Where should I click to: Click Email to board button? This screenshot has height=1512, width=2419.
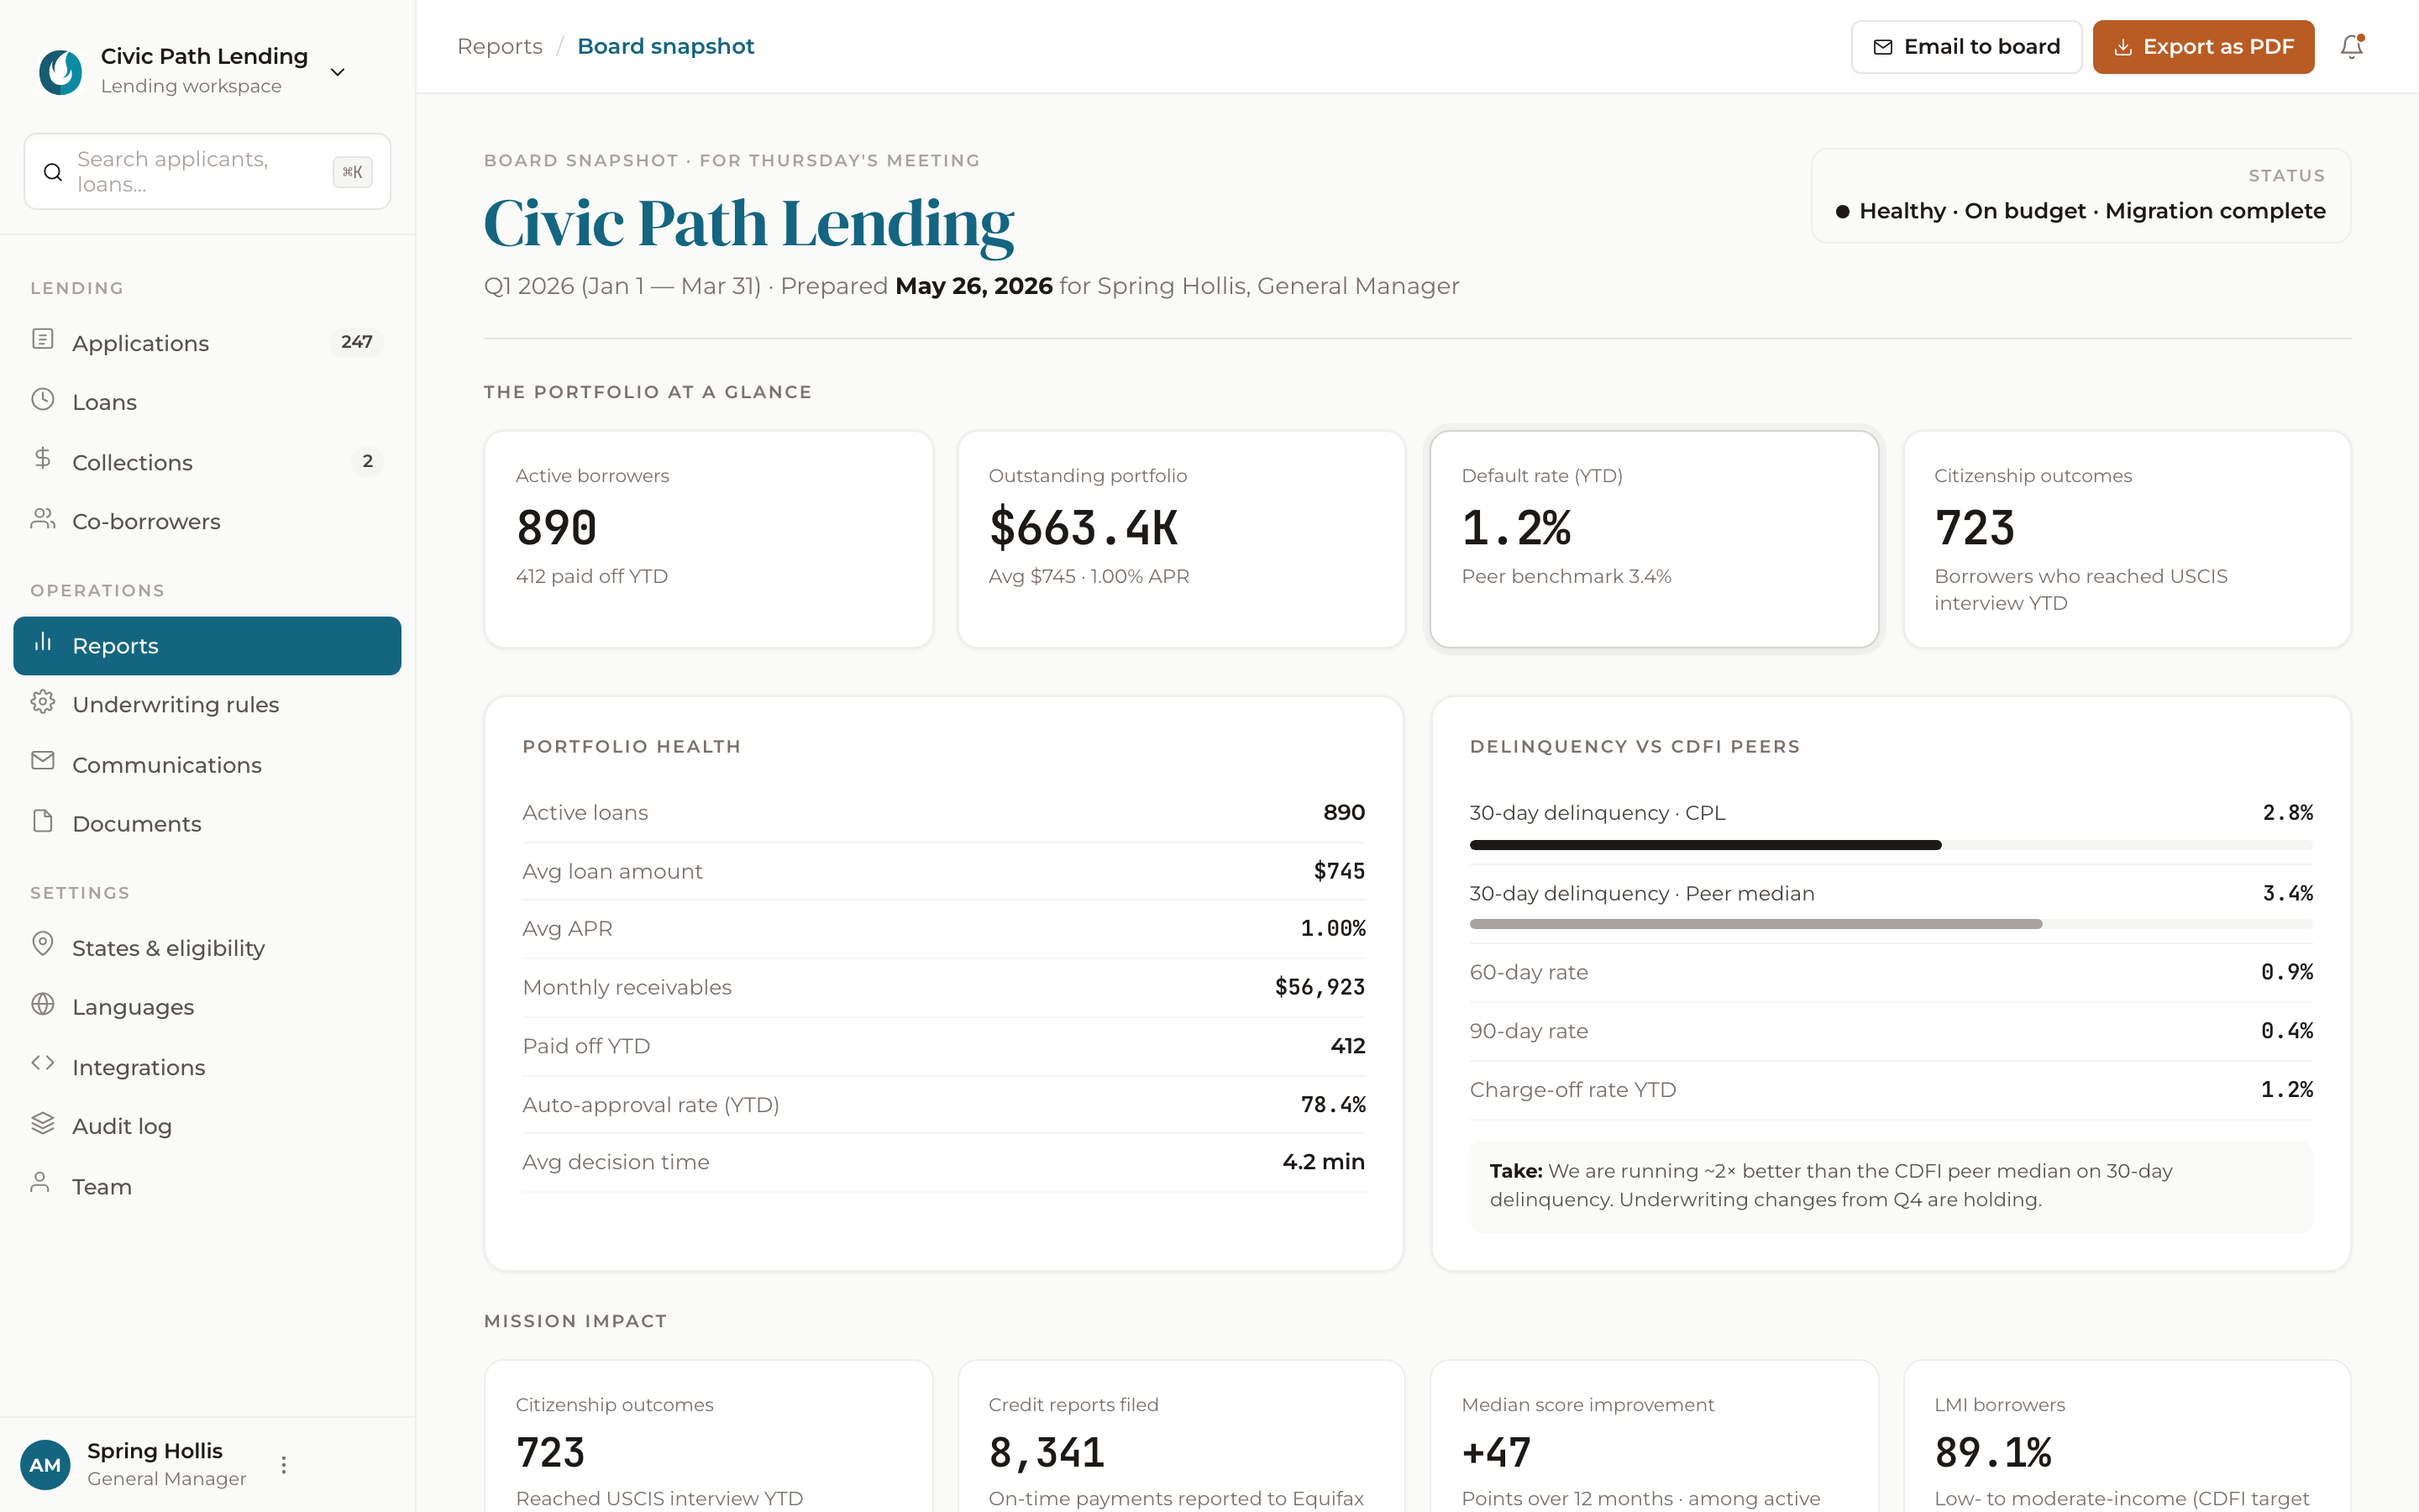click(1966, 47)
